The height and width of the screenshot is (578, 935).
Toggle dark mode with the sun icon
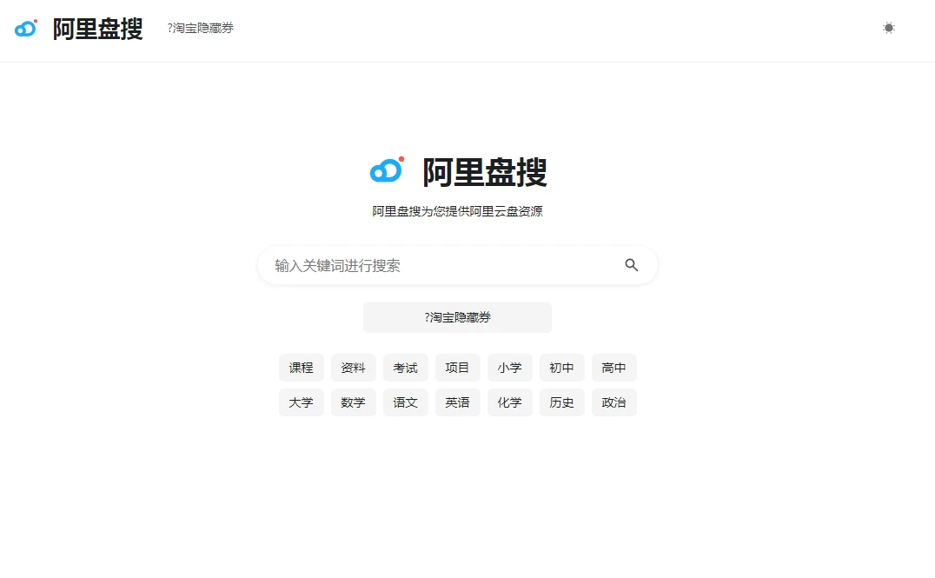[x=889, y=27]
